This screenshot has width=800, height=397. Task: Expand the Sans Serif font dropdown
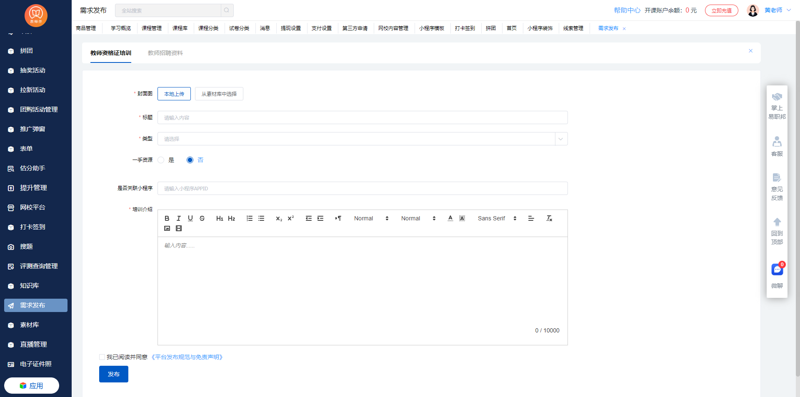point(497,218)
